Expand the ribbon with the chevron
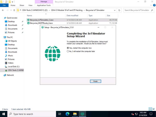Viewport: 156px width, 117px height. pos(151,5)
